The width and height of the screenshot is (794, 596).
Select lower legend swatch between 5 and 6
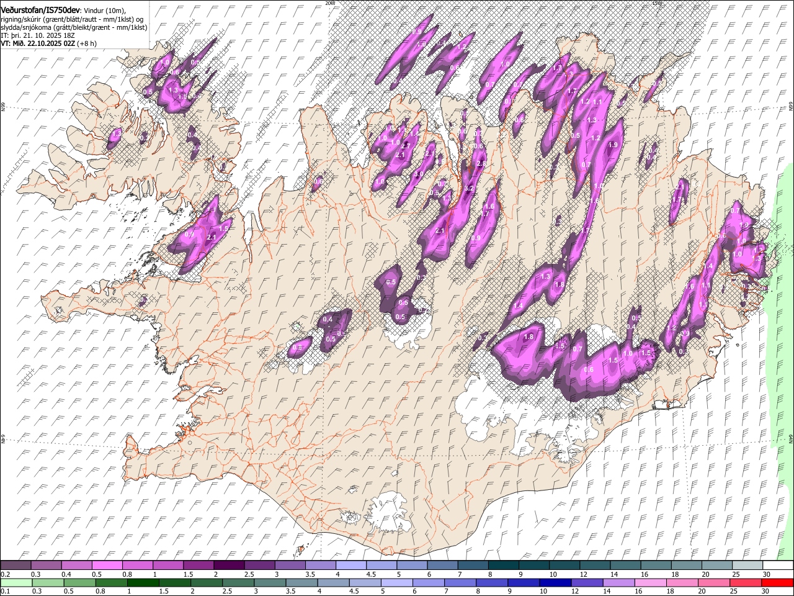click(397, 583)
